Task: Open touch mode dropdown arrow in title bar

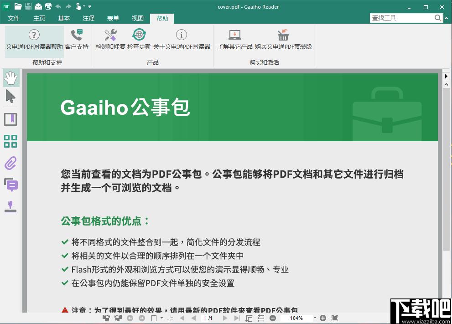Action: (84, 6)
